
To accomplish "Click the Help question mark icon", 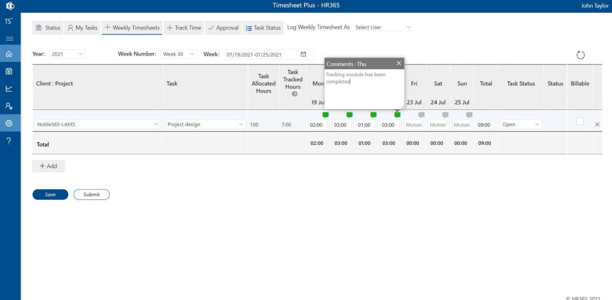I will click(9, 141).
